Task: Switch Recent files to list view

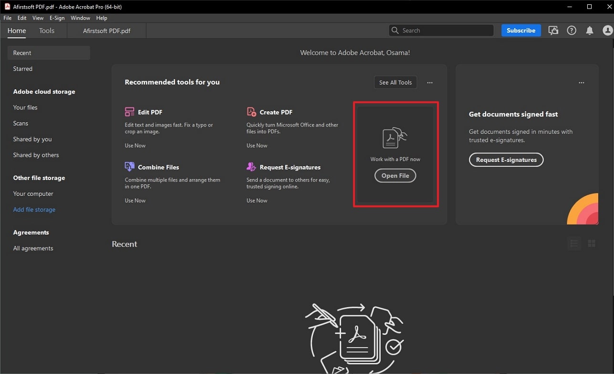Action: tap(574, 244)
